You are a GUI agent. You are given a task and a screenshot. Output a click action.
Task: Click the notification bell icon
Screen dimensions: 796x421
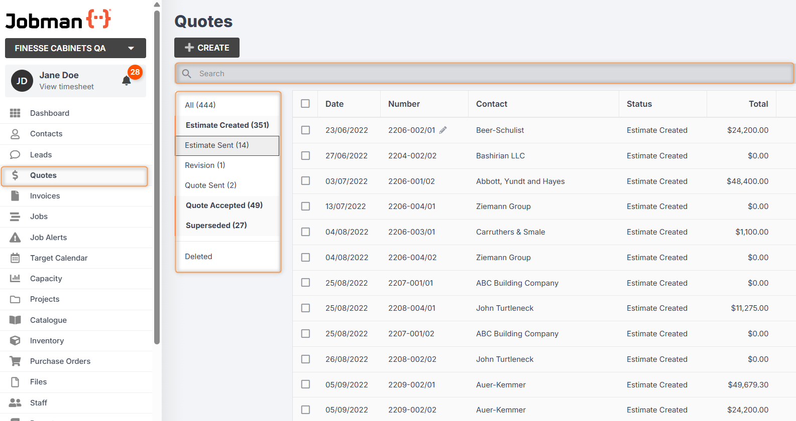127,81
